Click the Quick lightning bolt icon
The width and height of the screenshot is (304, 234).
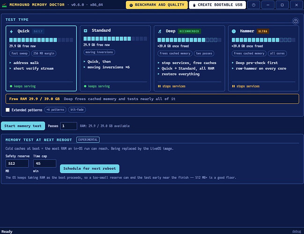(11, 31)
